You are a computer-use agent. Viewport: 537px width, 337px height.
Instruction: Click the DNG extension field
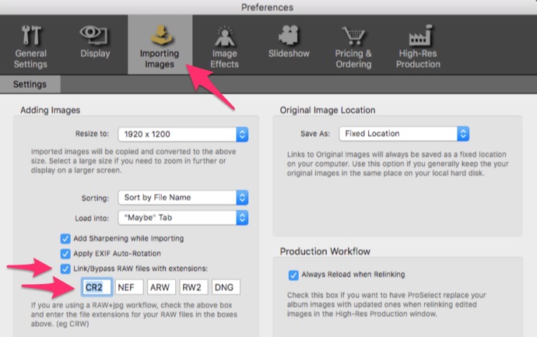tap(224, 288)
